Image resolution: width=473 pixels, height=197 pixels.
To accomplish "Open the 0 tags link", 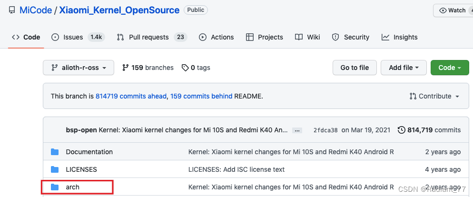I will (x=196, y=68).
